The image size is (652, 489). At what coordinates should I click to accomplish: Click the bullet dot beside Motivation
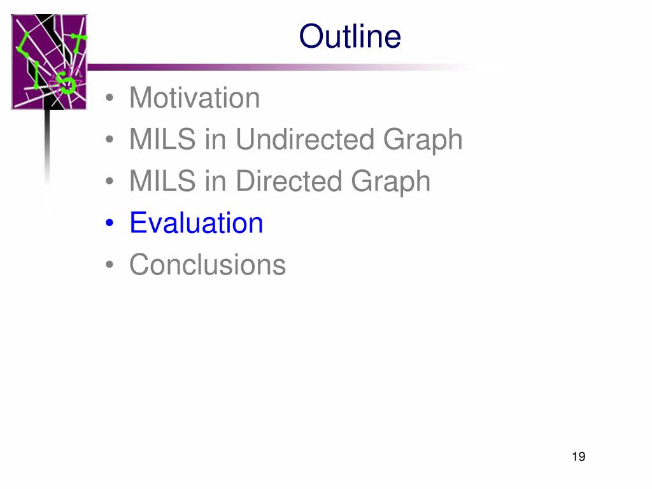(x=110, y=98)
